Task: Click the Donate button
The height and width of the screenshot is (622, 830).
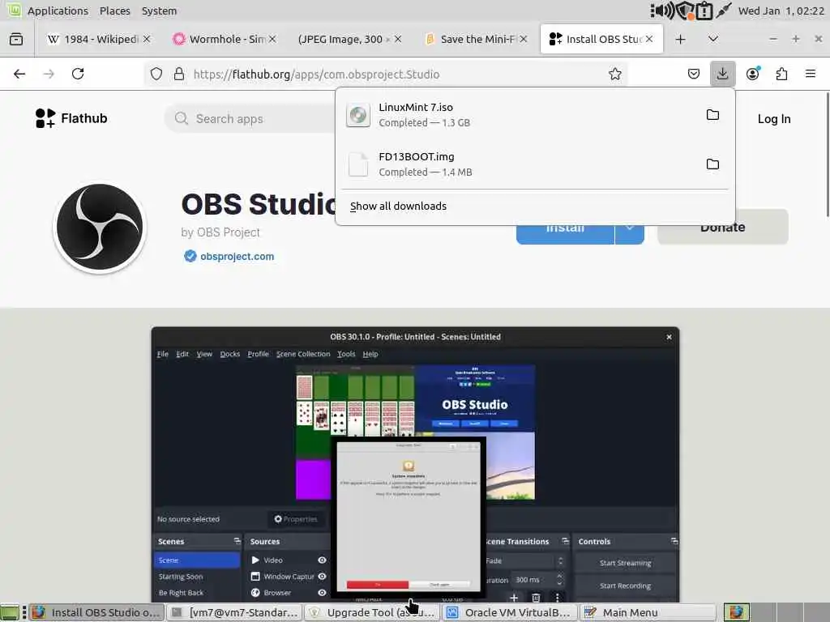Action: click(722, 228)
